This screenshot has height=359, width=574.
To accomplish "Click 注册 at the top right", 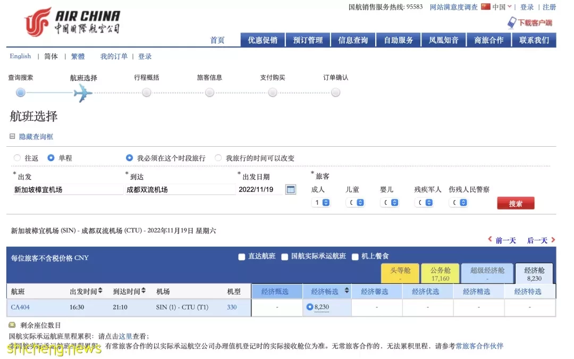I will point(549,7).
